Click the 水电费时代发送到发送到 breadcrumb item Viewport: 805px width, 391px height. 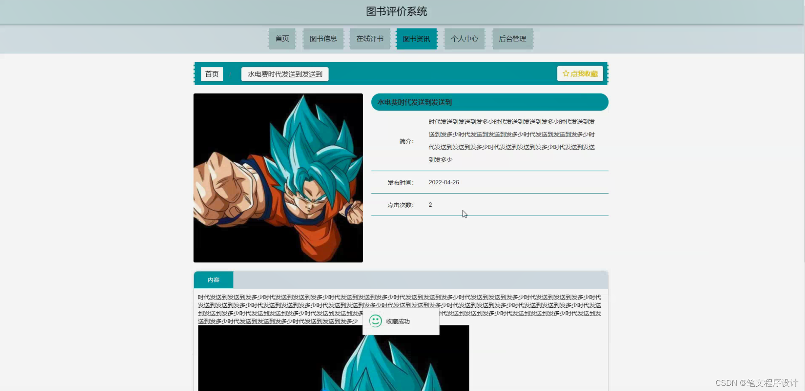coord(285,74)
